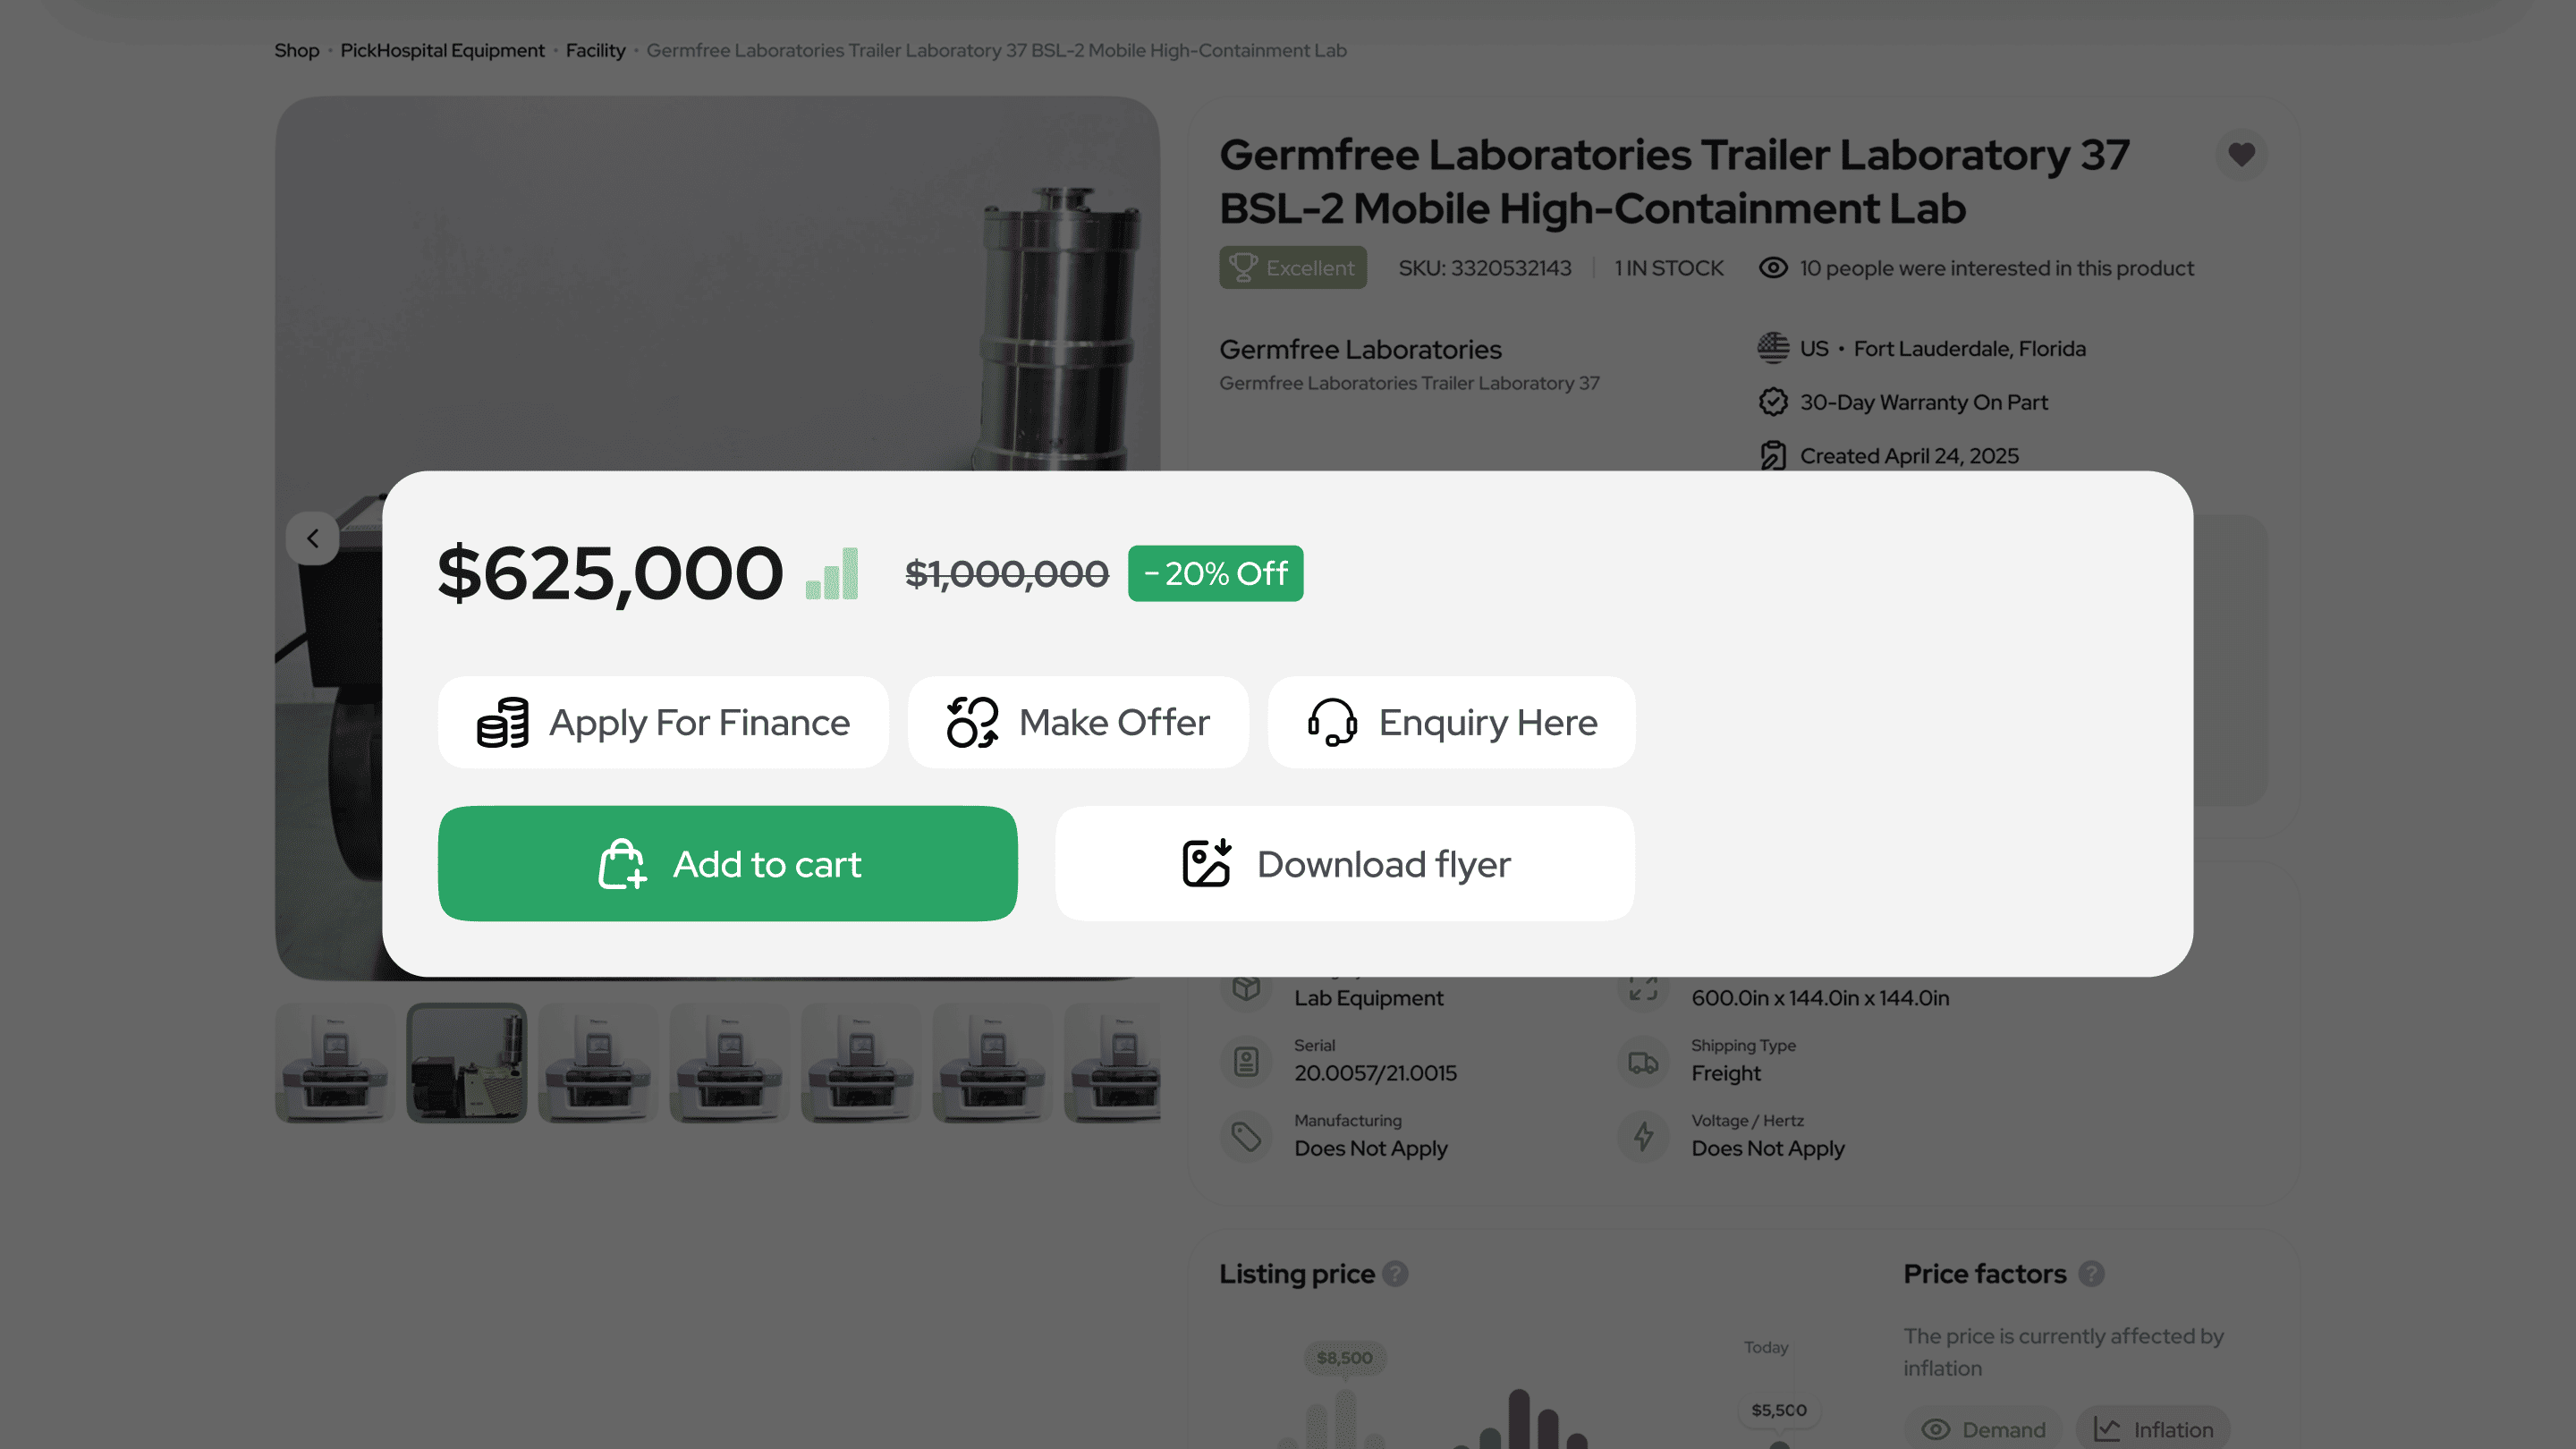Click the heart favorite icon
This screenshot has width=2576, height=1449.
[2241, 155]
